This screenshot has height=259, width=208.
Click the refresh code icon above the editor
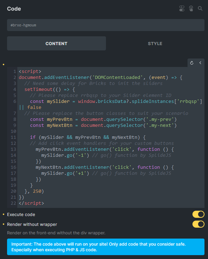192,63
